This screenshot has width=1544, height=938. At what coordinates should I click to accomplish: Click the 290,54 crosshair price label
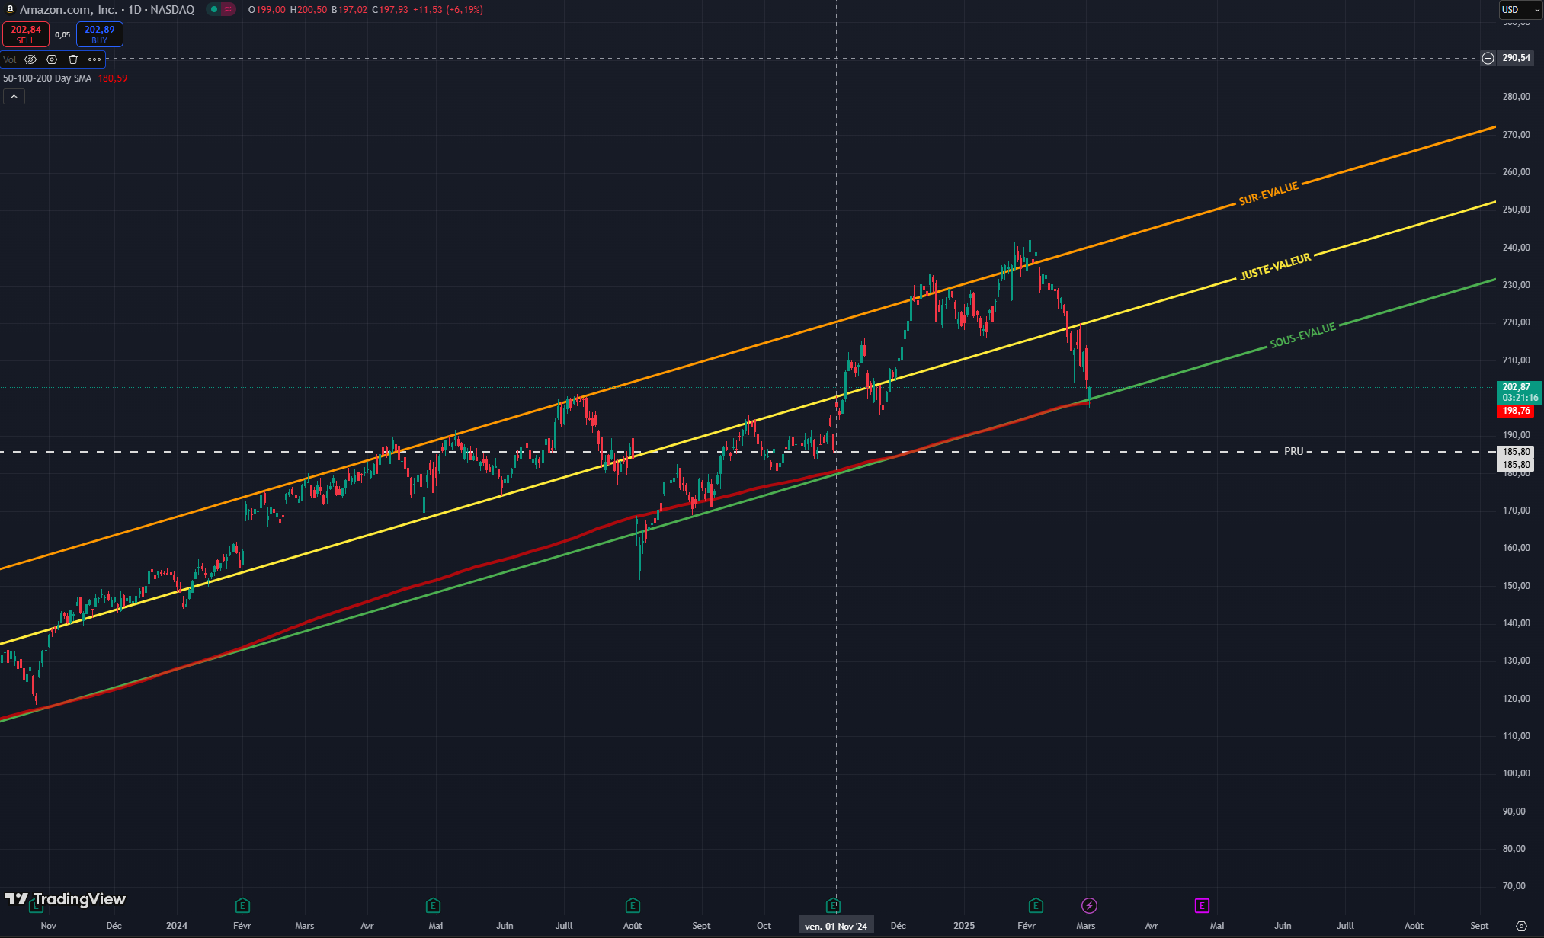(1517, 58)
